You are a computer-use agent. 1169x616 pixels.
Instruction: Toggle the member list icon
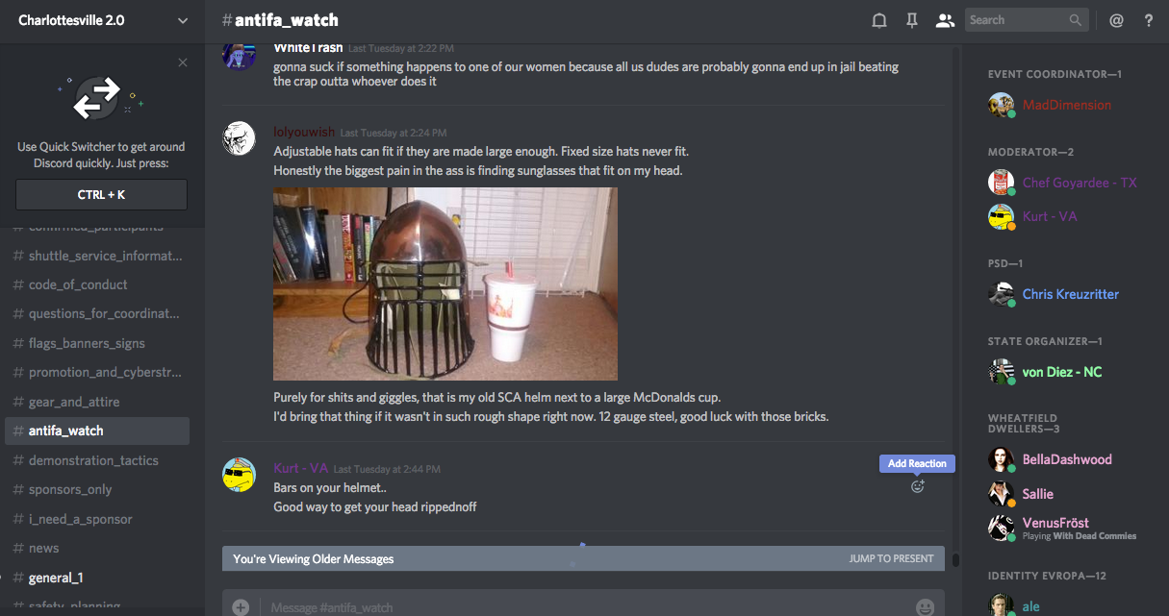(945, 20)
